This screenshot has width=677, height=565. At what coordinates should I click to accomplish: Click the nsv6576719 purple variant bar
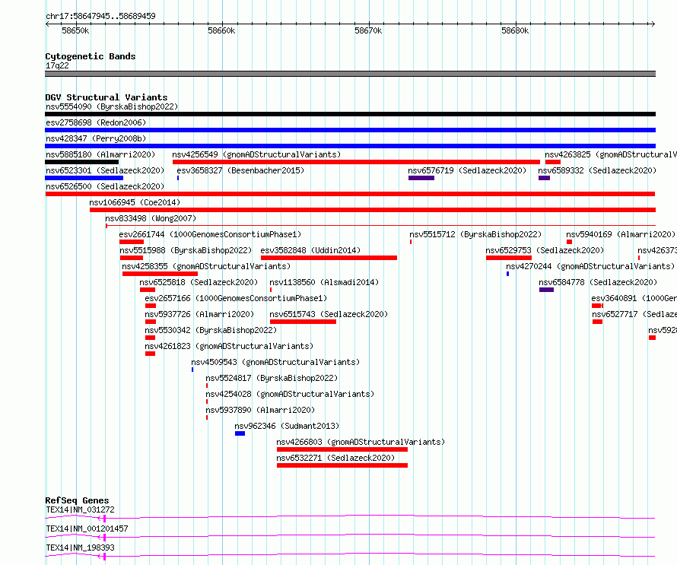[x=421, y=178]
